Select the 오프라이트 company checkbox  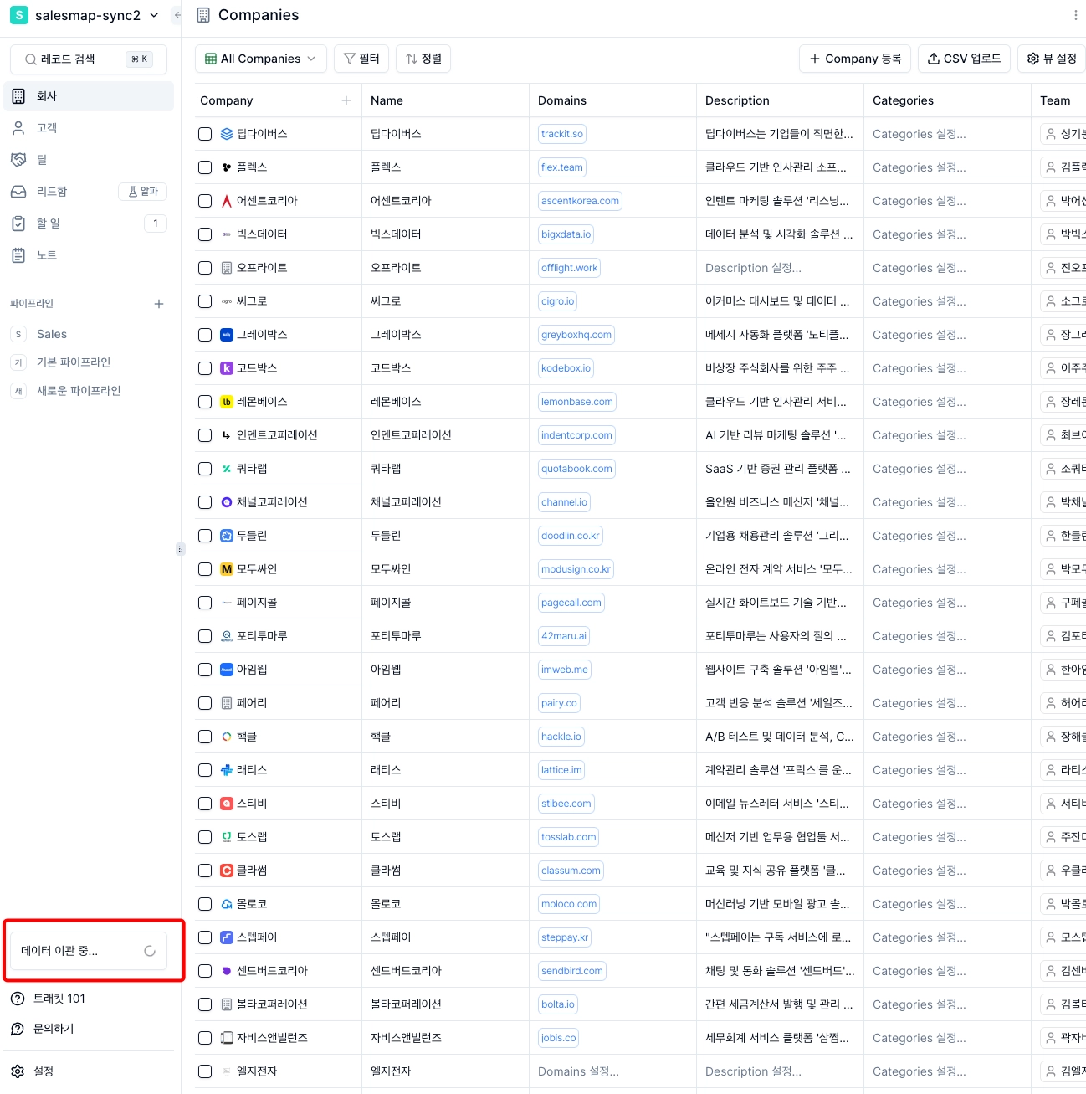[x=205, y=268]
